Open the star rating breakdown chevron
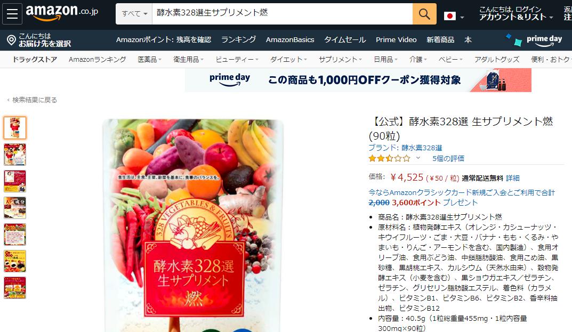 coord(418,158)
